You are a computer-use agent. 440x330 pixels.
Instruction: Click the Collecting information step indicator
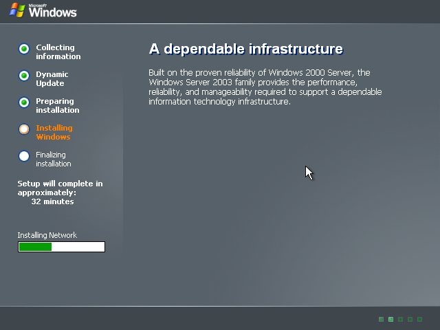point(24,49)
